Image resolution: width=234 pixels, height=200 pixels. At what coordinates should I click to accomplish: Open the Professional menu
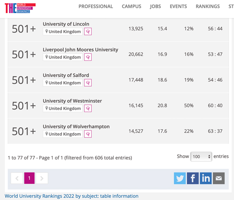click(x=96, y=7)
